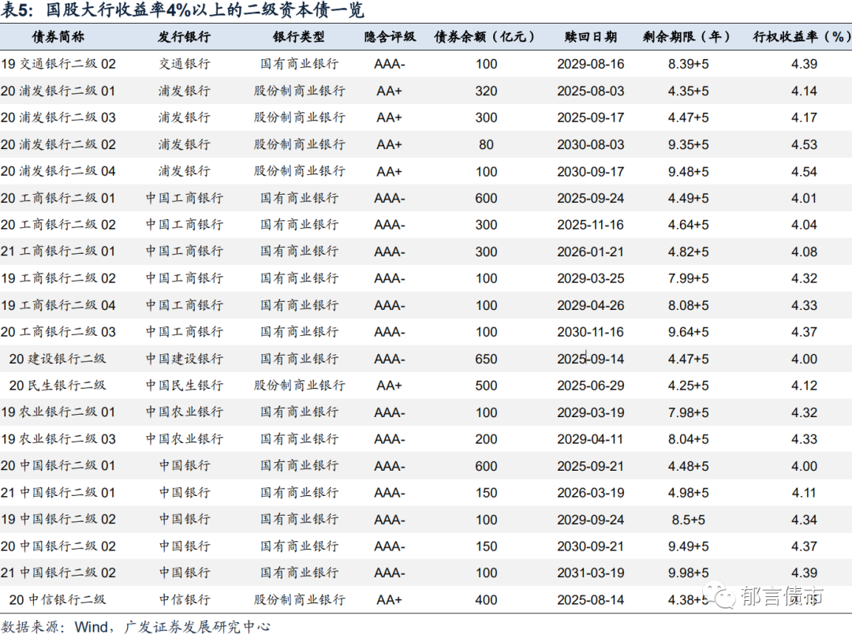The height and width of the screenshot is (634, 852).
Task: Click yield value 4.11
Action: click(x=804, y=493)
